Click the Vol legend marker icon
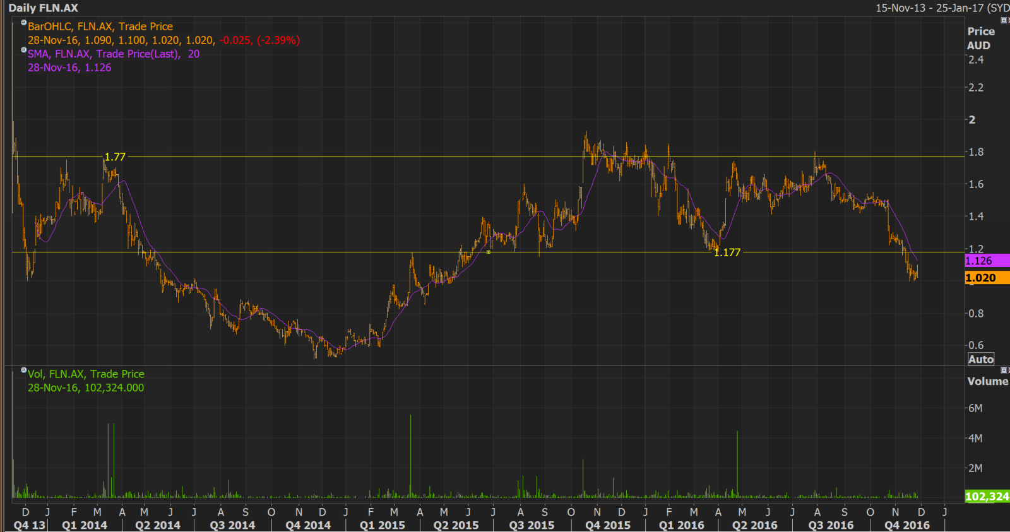 click(x=23, y=370)
